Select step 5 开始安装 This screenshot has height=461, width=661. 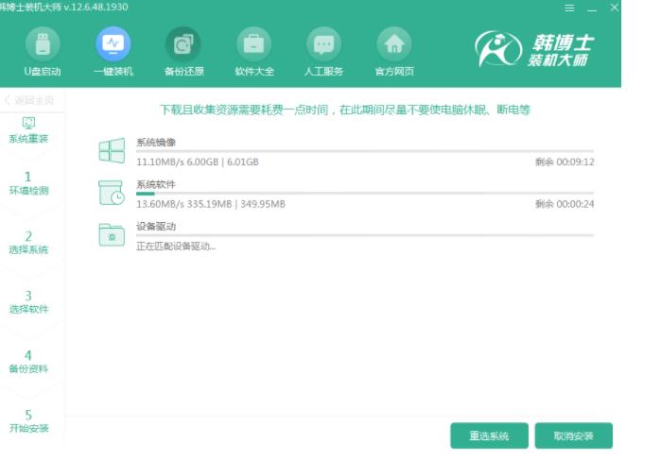coord(28,420)
